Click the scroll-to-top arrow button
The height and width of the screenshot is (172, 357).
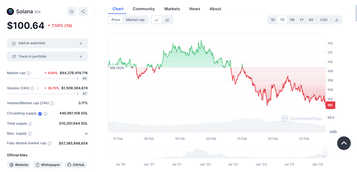(x=344, y=143)
